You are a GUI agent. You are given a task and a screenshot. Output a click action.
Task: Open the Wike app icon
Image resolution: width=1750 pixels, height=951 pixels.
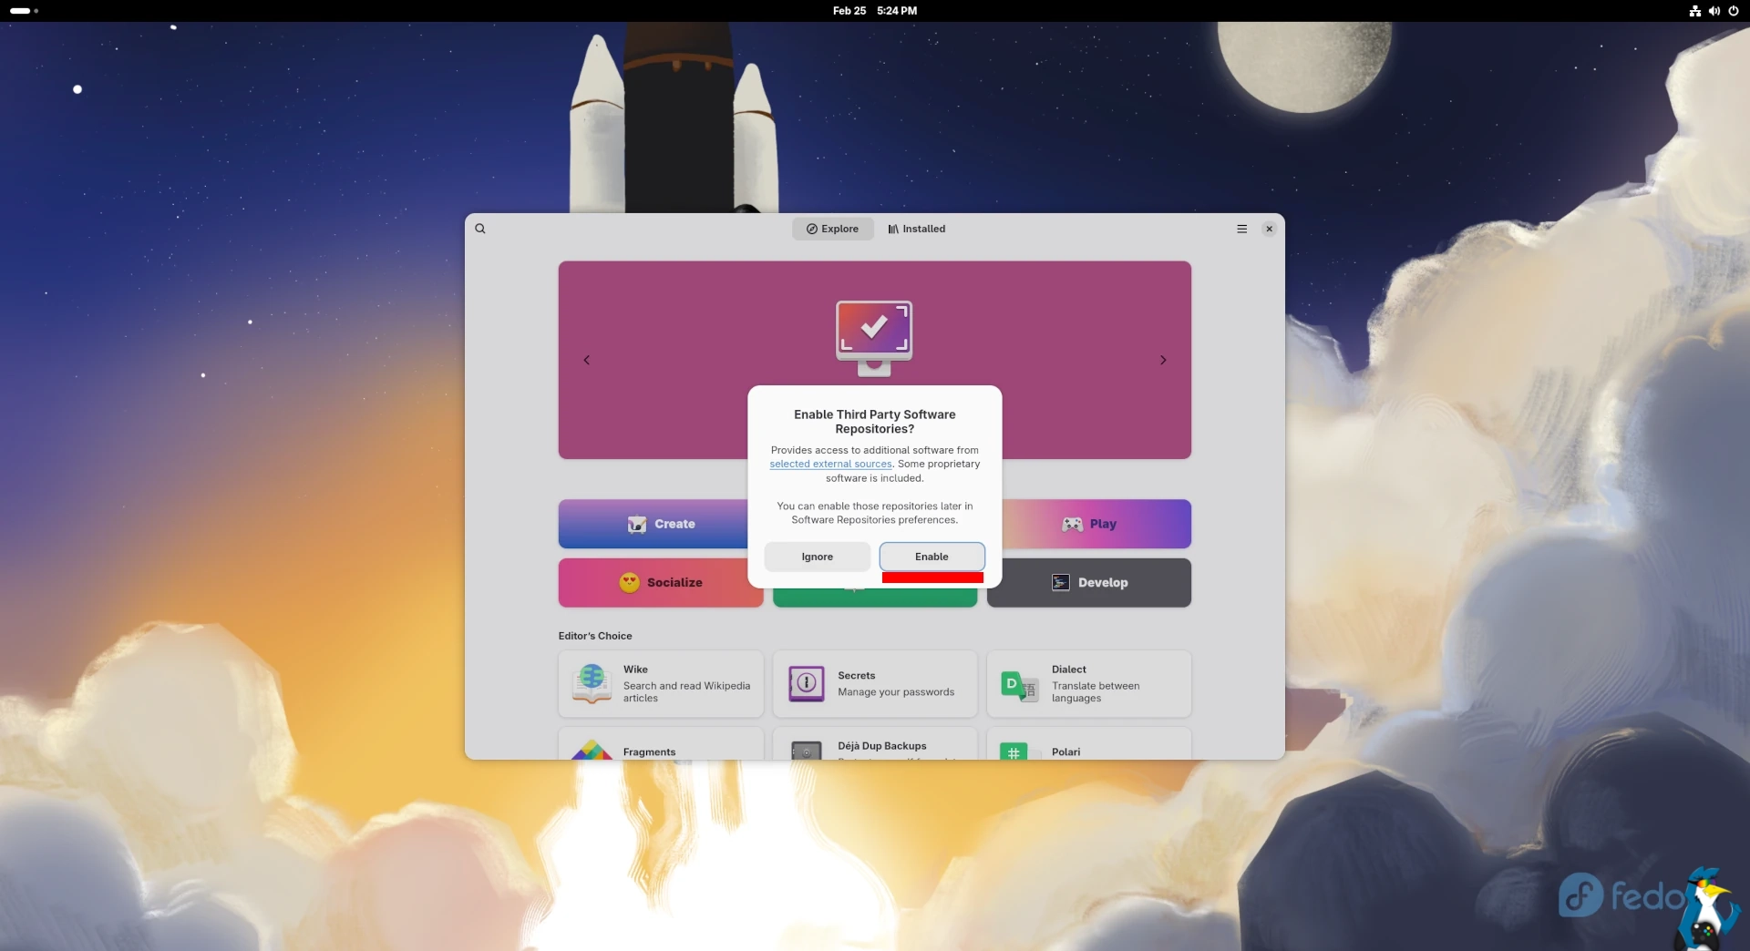click(592, 683)
